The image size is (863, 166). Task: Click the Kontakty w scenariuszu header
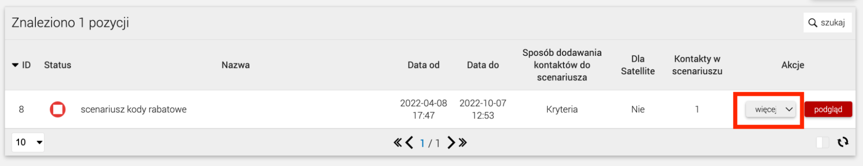pos(697,65)
